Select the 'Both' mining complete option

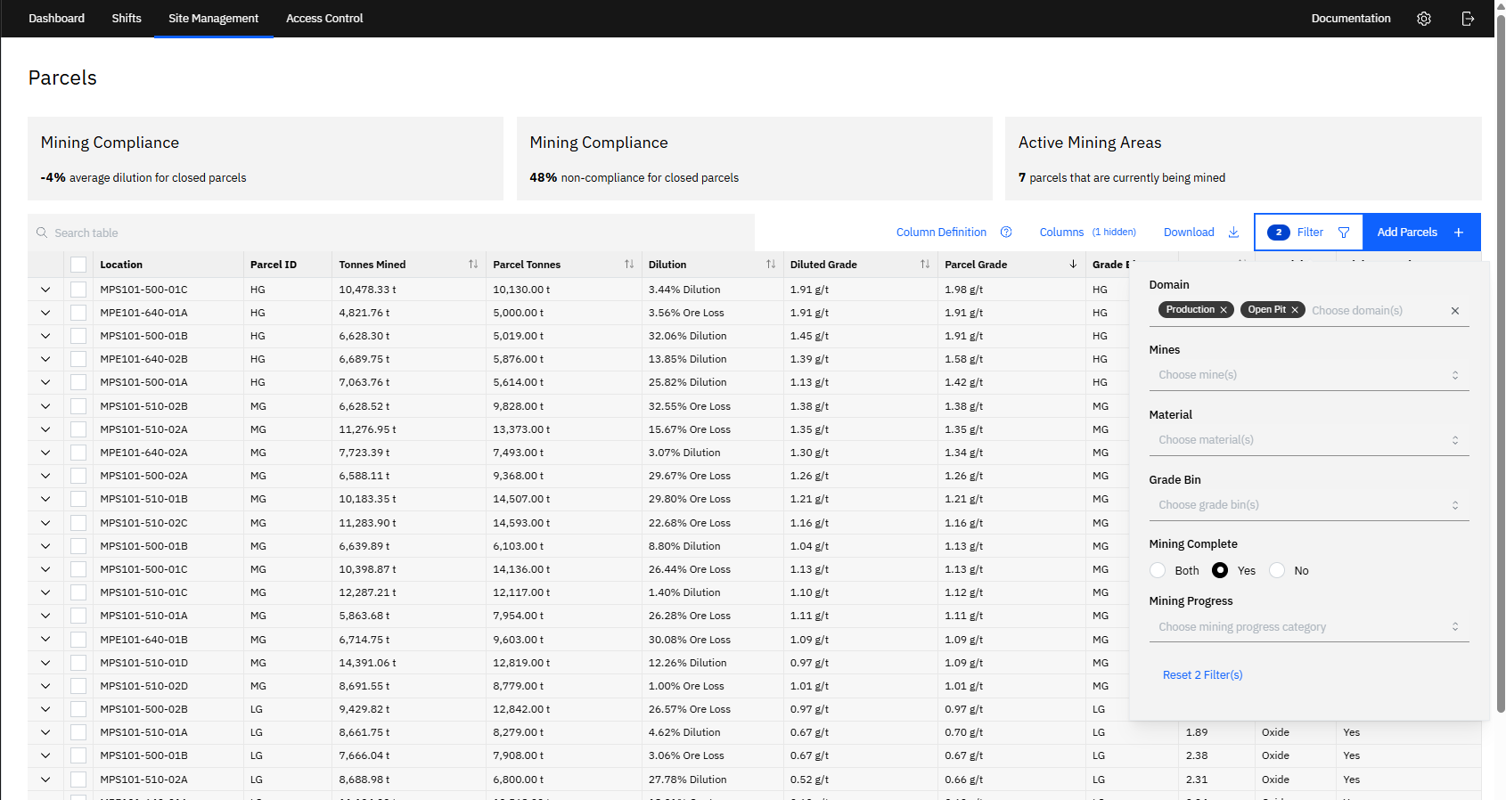coord(1158,570)
